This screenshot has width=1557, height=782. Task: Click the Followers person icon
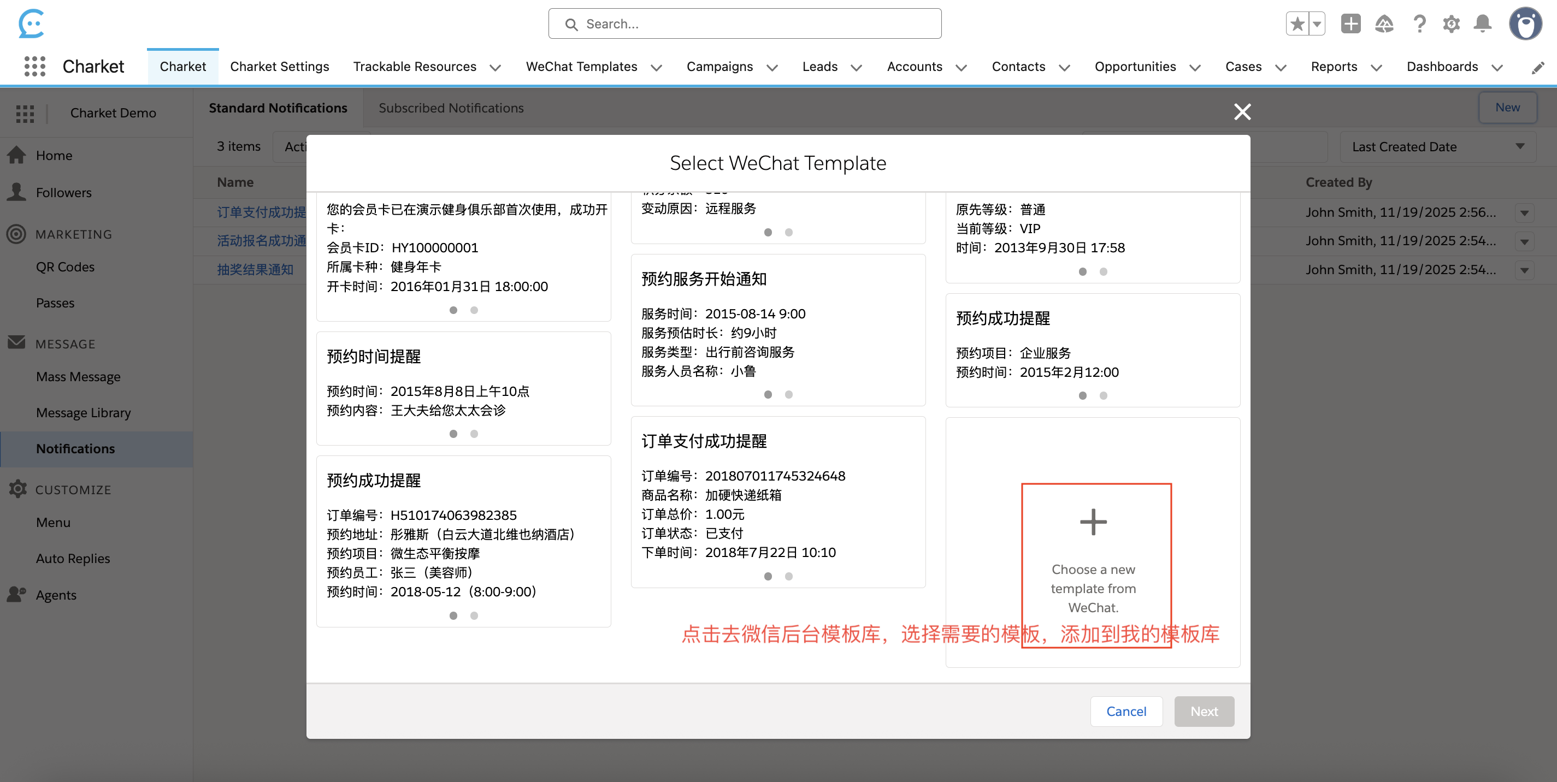point(16,192)
